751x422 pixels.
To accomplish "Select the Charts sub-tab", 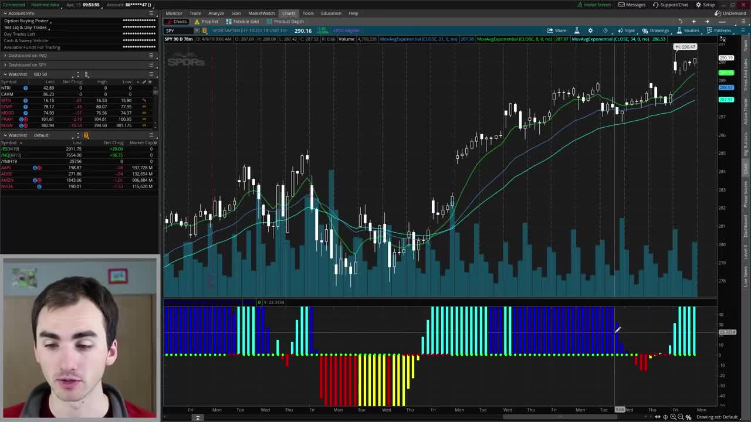I will 176,22.
